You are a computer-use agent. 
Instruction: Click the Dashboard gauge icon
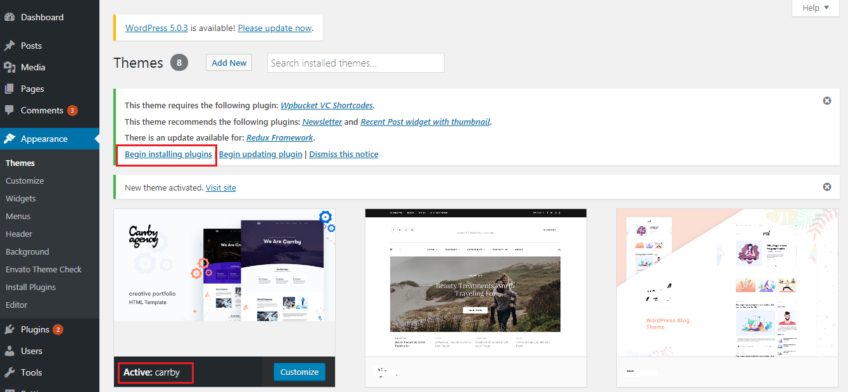point(9,17)
